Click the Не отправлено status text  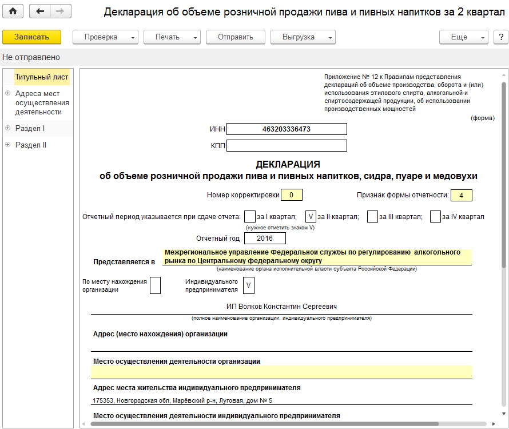coord(31,57)
